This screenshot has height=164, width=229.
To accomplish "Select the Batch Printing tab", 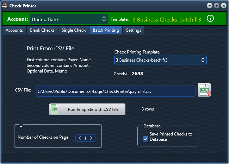I will click(106, 30).
